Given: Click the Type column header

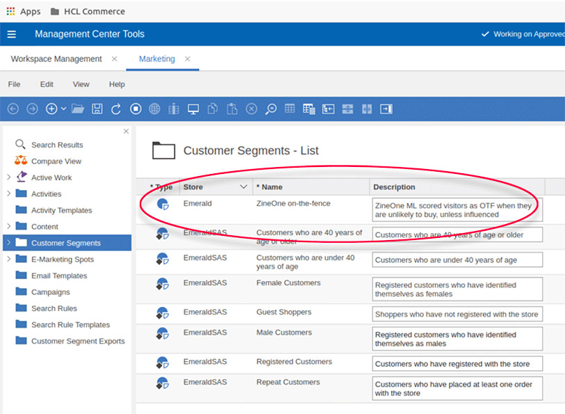Looking at the screenshot, I should click(x=161, y=187).
